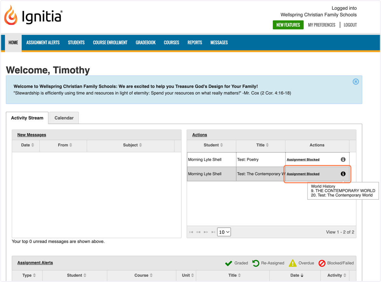The width and height of the screenshot is (381, 282).
Task: Click the New Messages panel heading
Action: [32, 135]
